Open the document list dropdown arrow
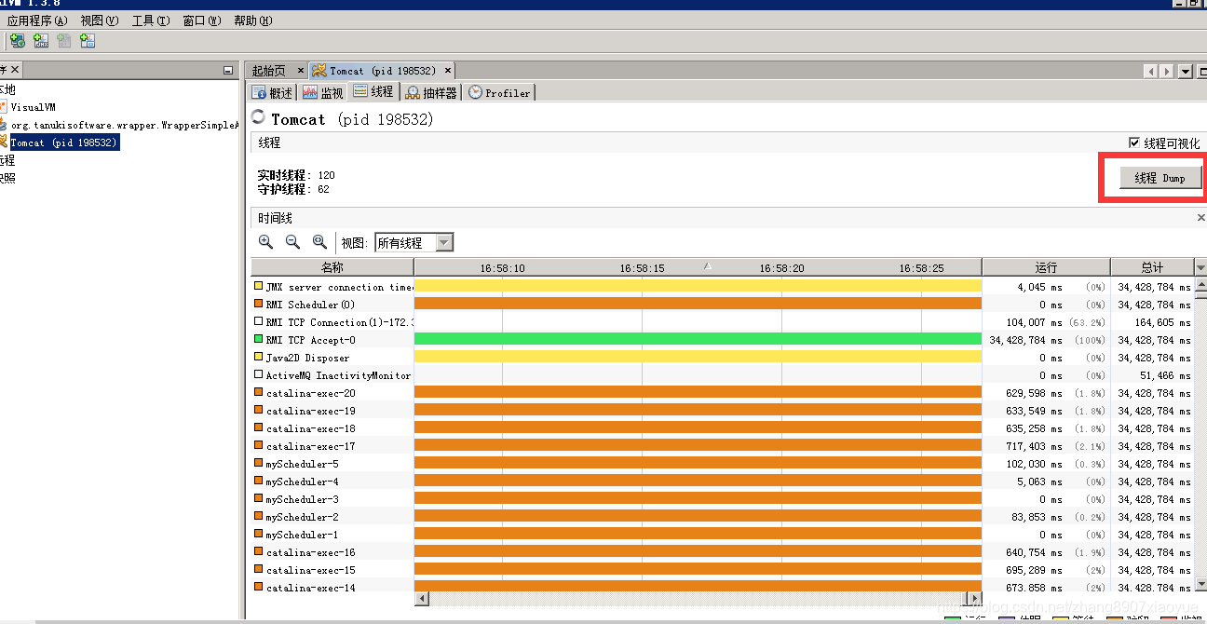 point(1186,72)
